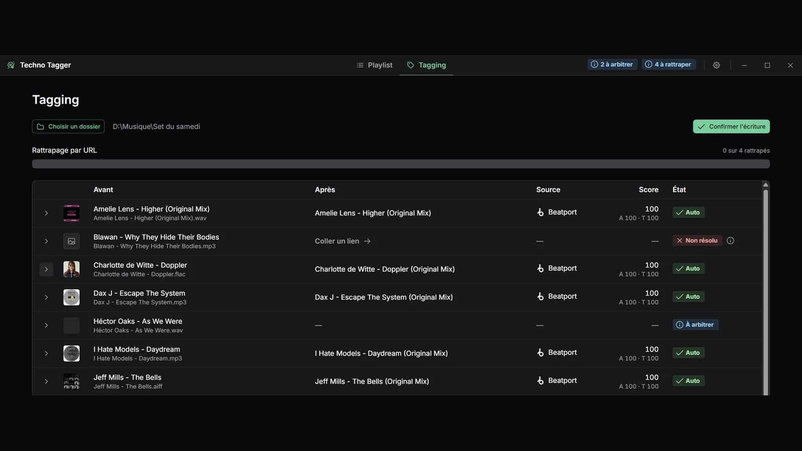Expand the Blawan - Why They Hide row
This screenshot has width=802, height=451.
(46, 241)
